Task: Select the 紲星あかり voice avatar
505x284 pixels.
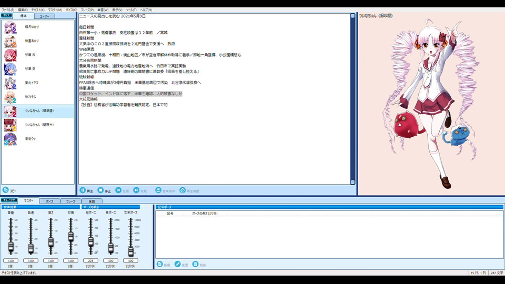Action: (x=10, y=41)
